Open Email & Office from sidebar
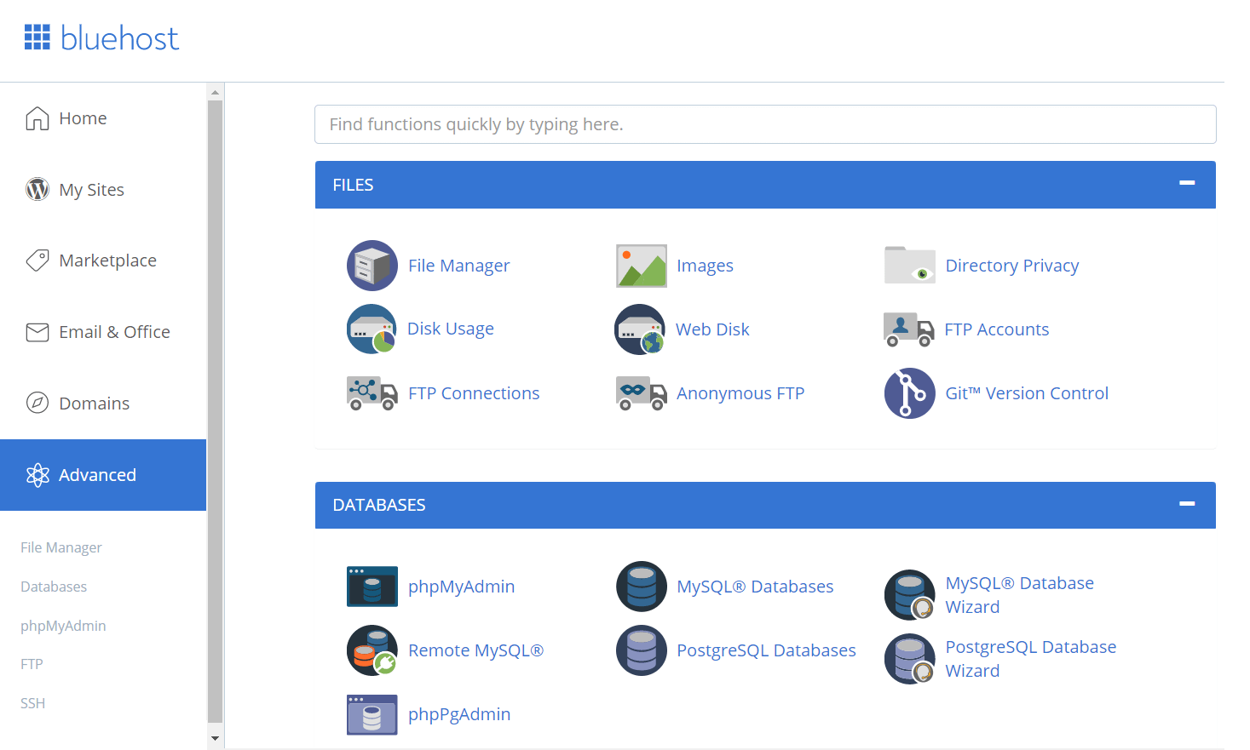This screenshot has height=750, width=1250. pyautogui.click(x=113, y=332)
